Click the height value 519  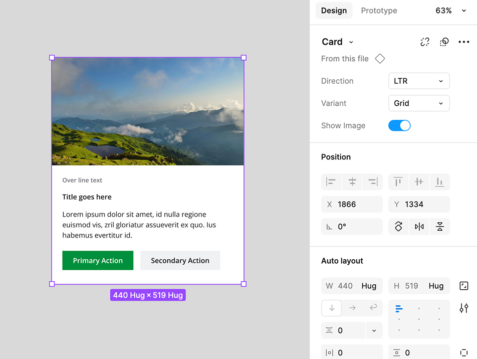point(411,286)
